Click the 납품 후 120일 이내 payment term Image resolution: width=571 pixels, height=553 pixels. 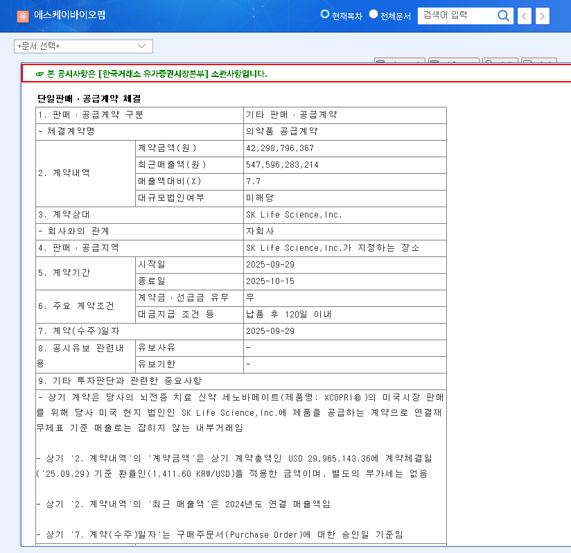tap(288, 314)
